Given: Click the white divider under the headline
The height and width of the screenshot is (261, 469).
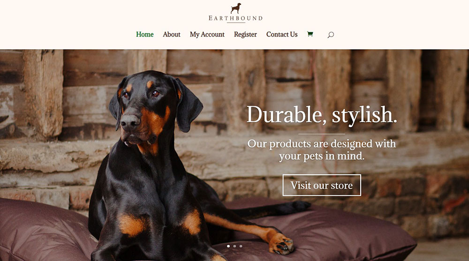Looking at the screenshot, I should (322, 134).
